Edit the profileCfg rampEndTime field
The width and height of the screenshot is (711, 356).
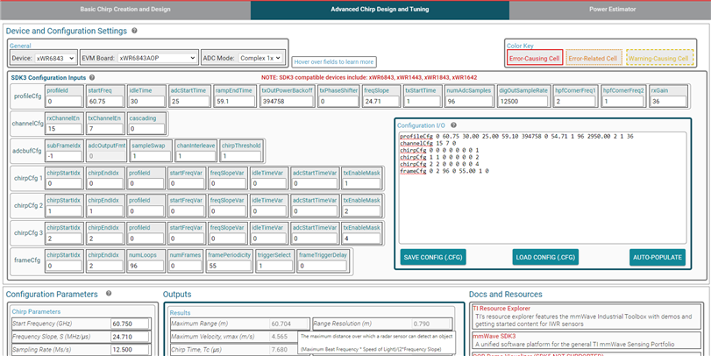pos(235,102)
